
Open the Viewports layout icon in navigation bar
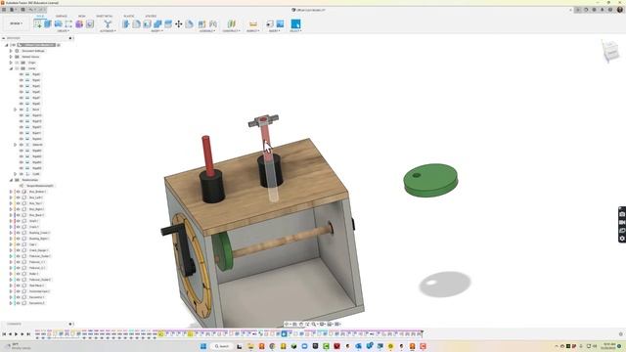(337, 324)
